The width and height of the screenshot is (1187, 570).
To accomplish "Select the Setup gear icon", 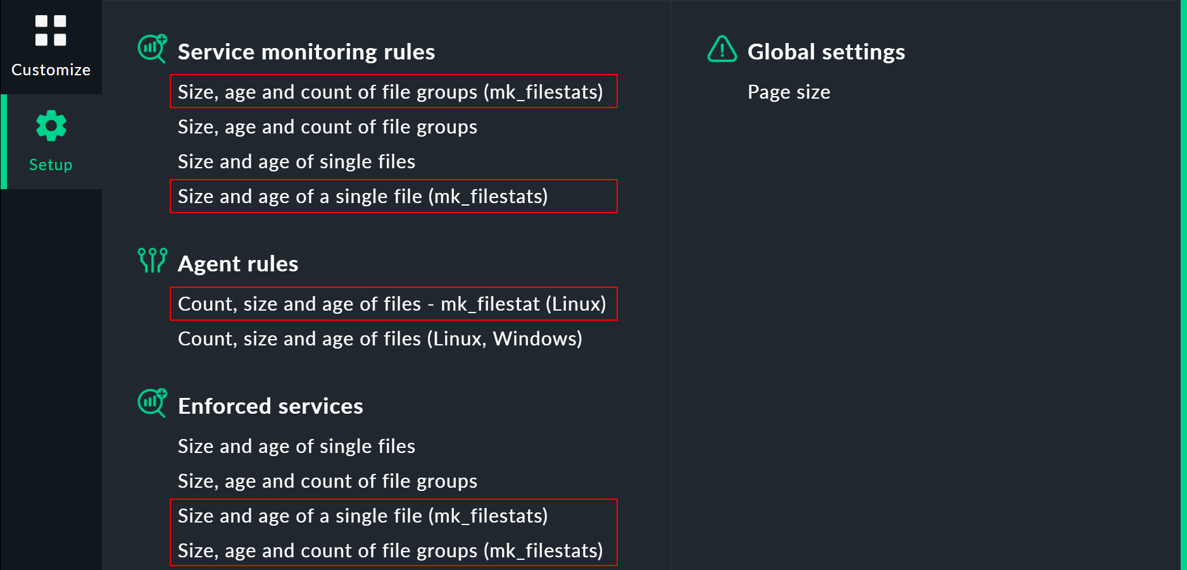I will [x=51, y=125].
